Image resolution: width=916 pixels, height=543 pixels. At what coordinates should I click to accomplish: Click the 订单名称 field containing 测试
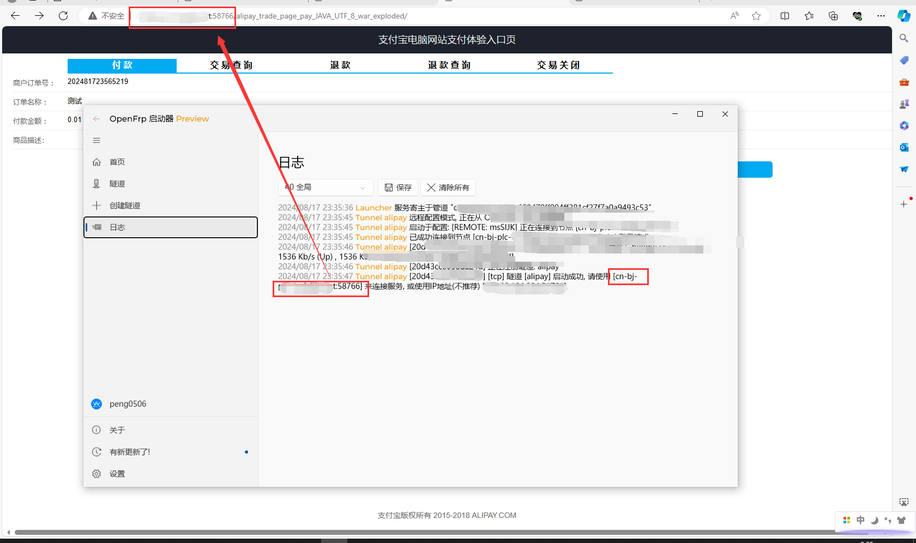point(75,101)
